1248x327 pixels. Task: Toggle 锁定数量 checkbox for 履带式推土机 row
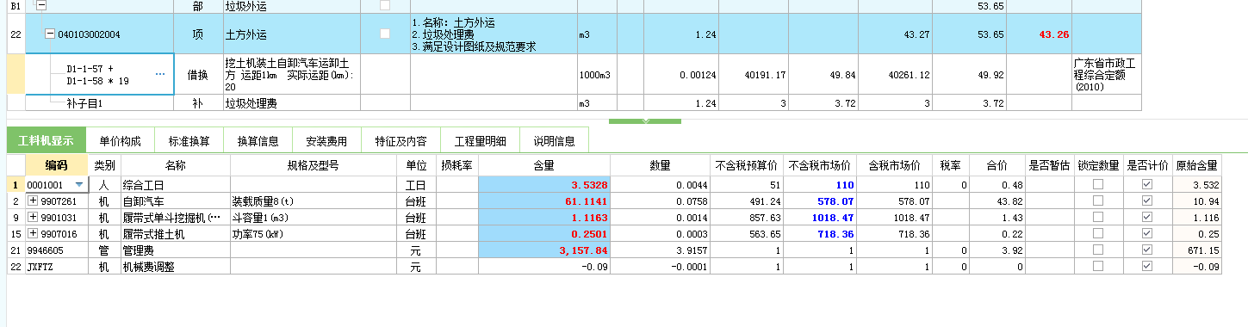pos(1097,233)
